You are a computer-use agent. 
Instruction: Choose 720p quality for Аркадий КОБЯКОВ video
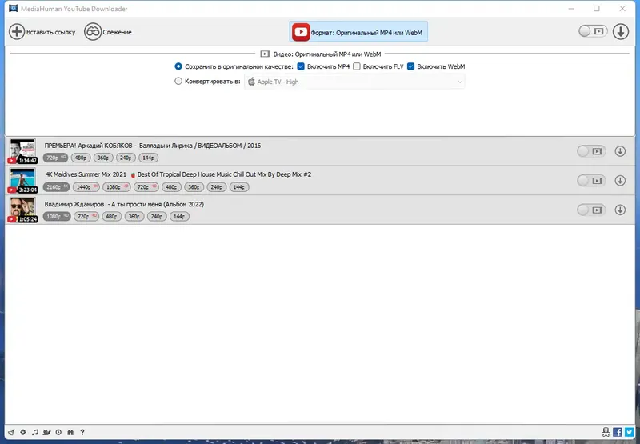point(55,158)
